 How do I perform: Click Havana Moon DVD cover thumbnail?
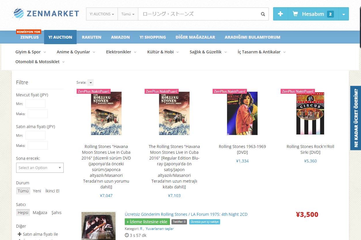[106, 113]
